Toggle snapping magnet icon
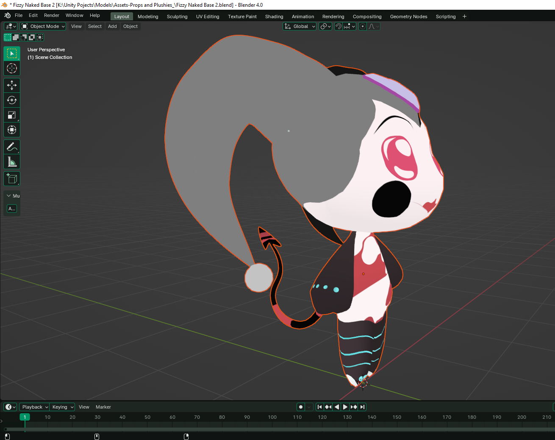 click(339, 26)
